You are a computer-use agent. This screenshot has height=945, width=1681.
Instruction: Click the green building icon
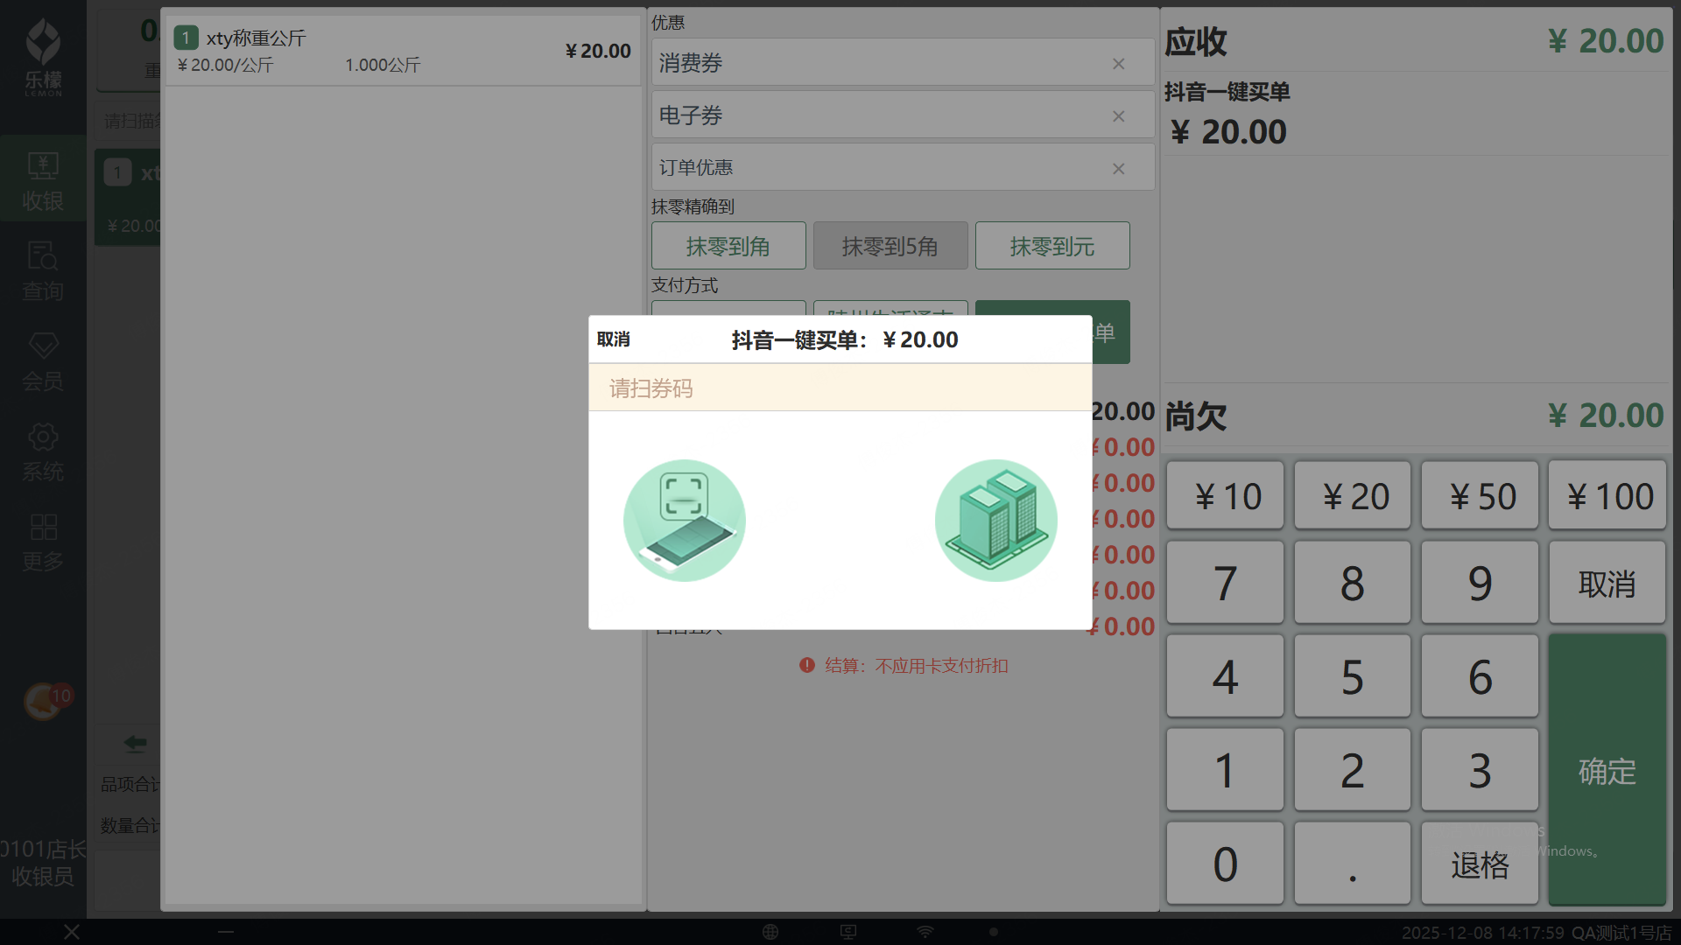click(995, 520)
